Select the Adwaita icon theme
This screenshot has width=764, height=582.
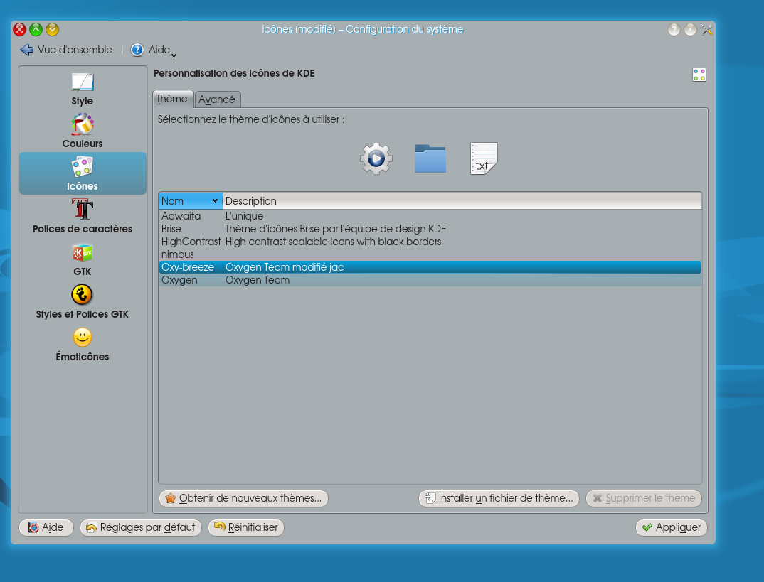pyautogui.click(x=430, y=216)
